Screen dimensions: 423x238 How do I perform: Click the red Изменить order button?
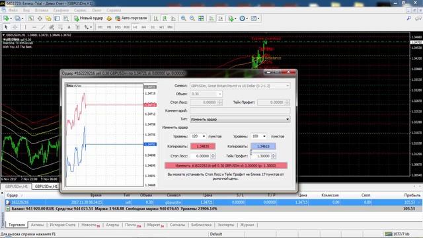pyautogui.click(x=226, y=165)
